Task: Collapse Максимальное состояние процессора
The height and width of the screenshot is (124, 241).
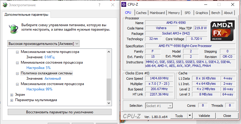Action: click(18, 84)
